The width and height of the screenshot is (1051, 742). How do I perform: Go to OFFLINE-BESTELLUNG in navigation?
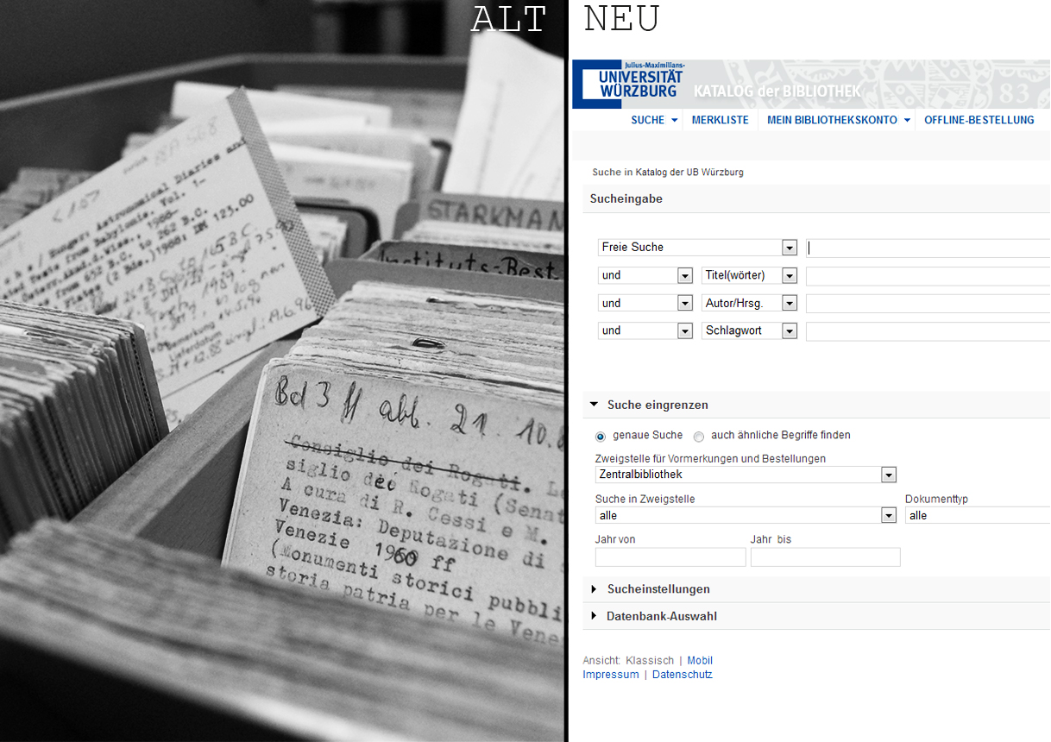(979, 121)
